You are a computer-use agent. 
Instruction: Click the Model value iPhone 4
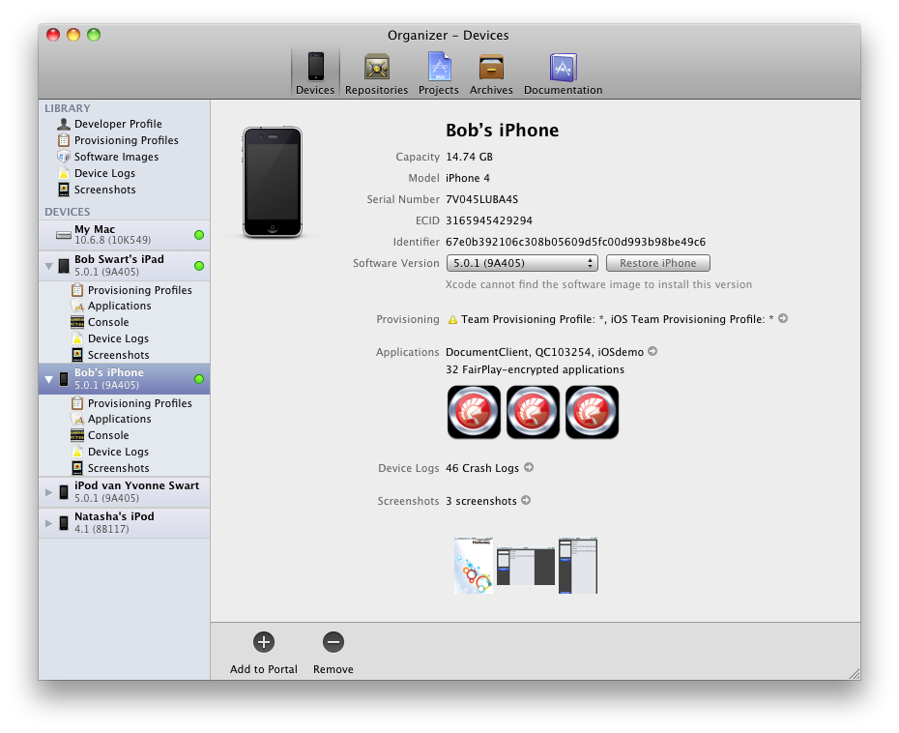[468, 178]
